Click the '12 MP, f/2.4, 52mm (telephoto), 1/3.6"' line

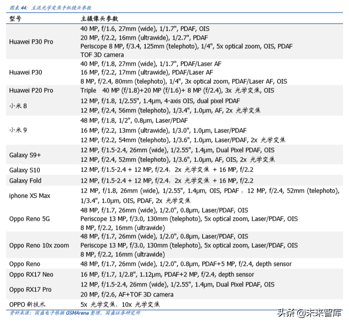tap(178, 159)
